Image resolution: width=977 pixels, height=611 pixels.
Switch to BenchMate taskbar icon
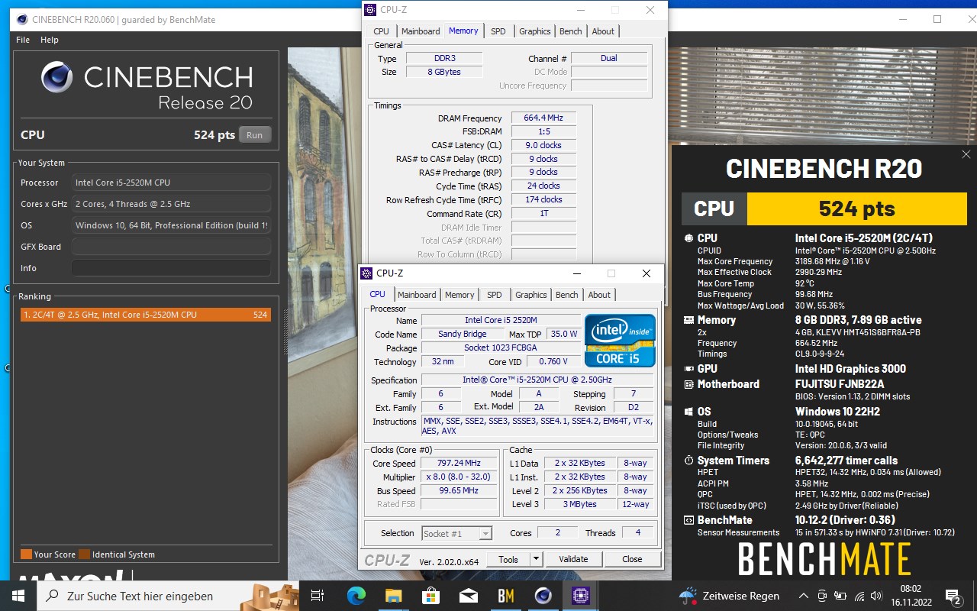coord(505,596)
